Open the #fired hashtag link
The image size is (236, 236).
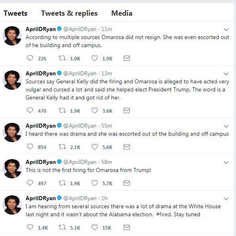tap(164, 214)
